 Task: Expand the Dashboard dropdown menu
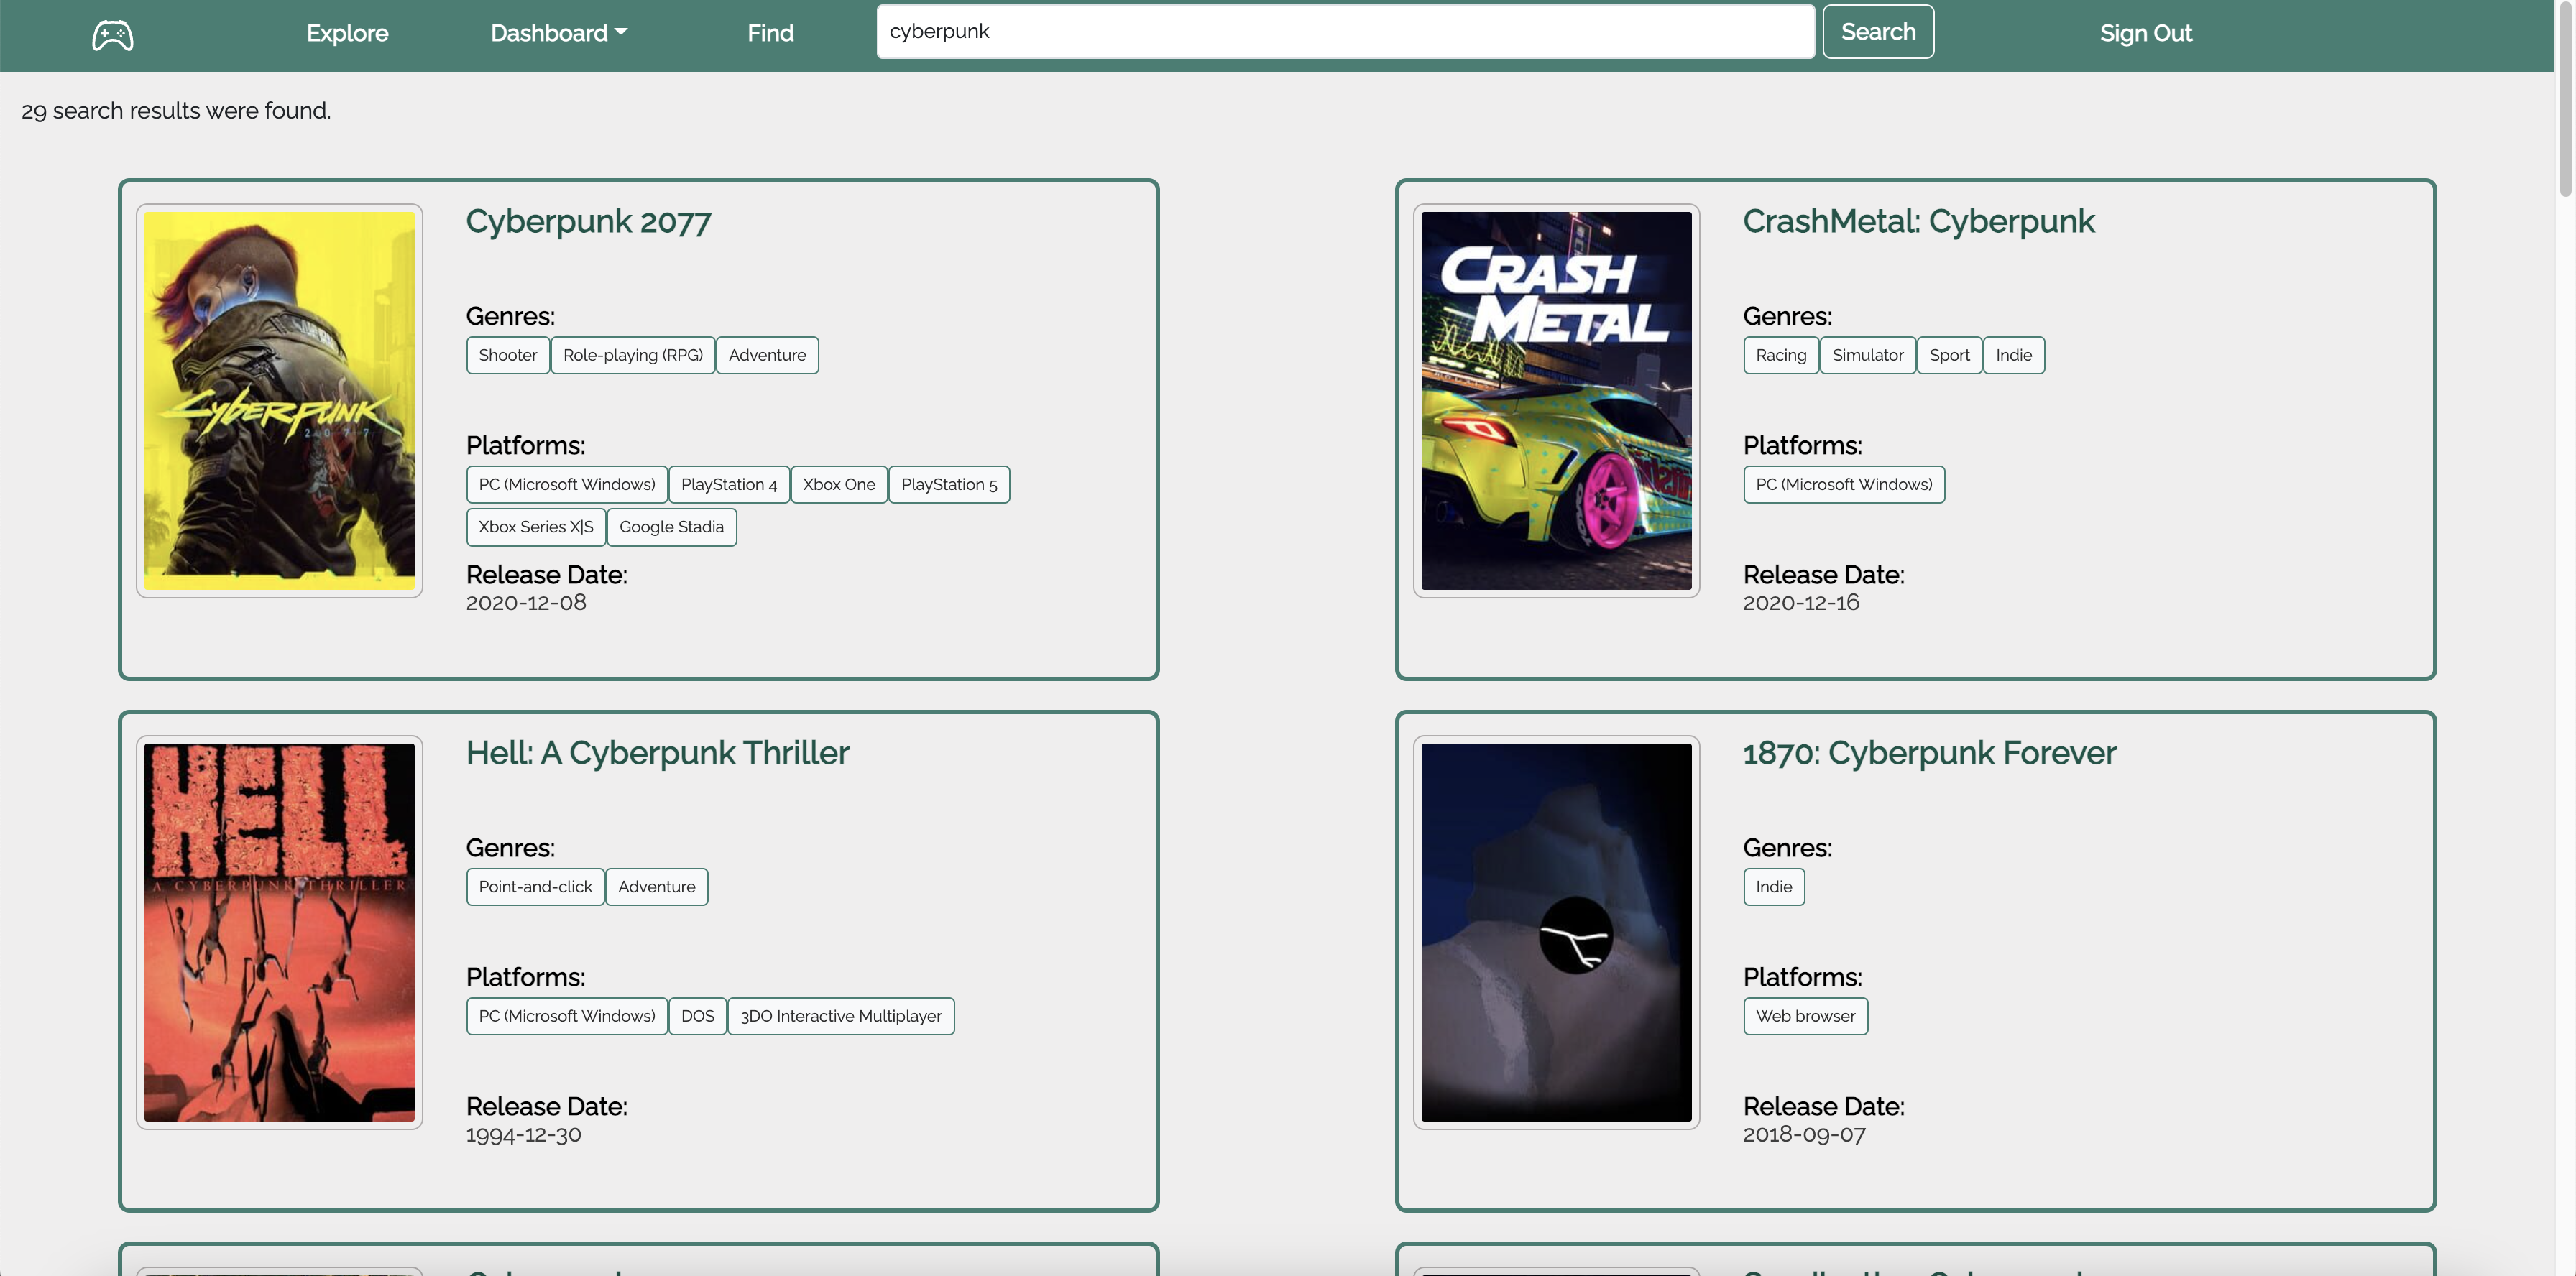(x=558, y=32)
